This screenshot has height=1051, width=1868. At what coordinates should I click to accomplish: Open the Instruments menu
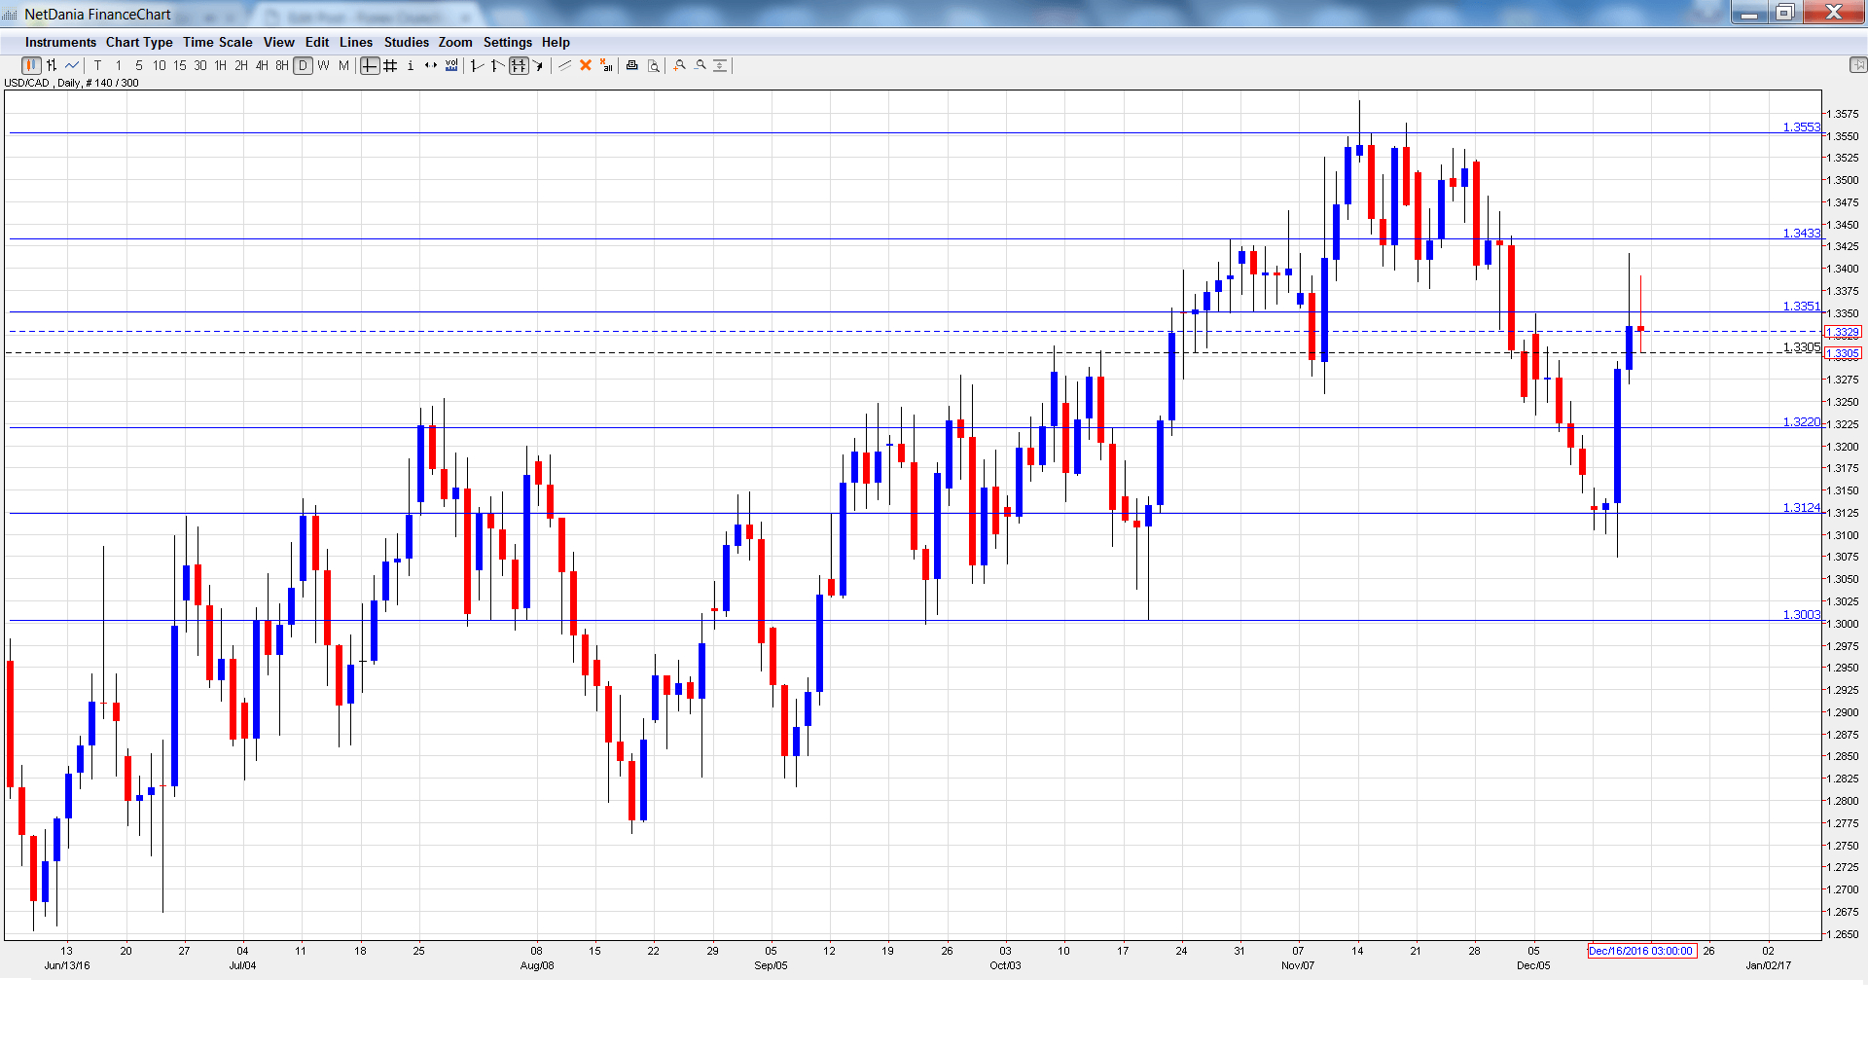60,42
